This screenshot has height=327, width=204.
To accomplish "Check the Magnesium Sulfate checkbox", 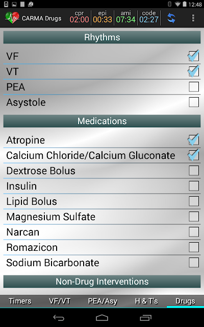I will click(x=194, y=217).
